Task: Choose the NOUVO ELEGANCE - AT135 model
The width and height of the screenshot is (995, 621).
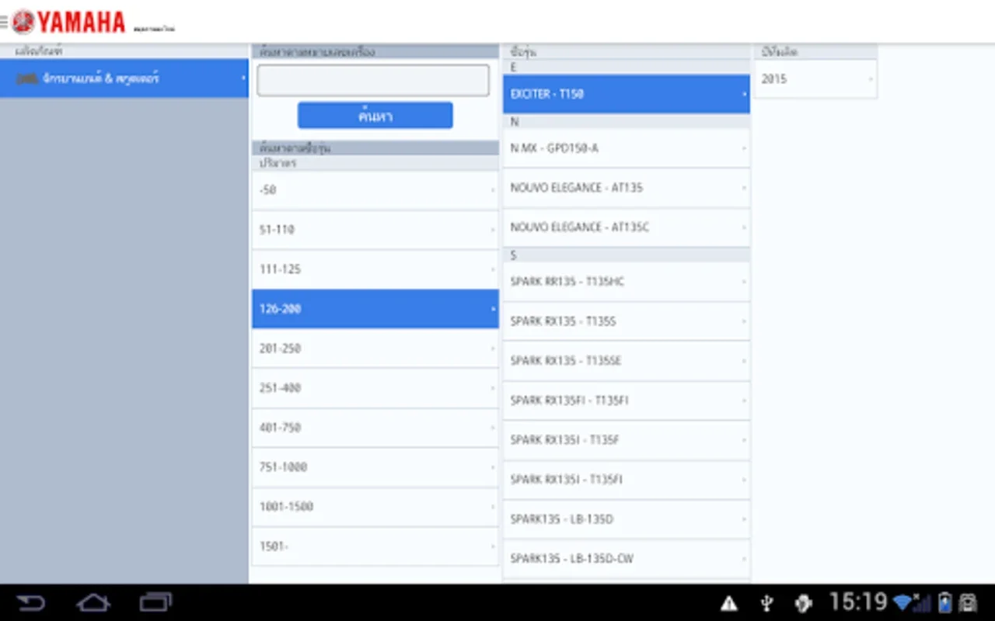Action: [x=627, y=188]
